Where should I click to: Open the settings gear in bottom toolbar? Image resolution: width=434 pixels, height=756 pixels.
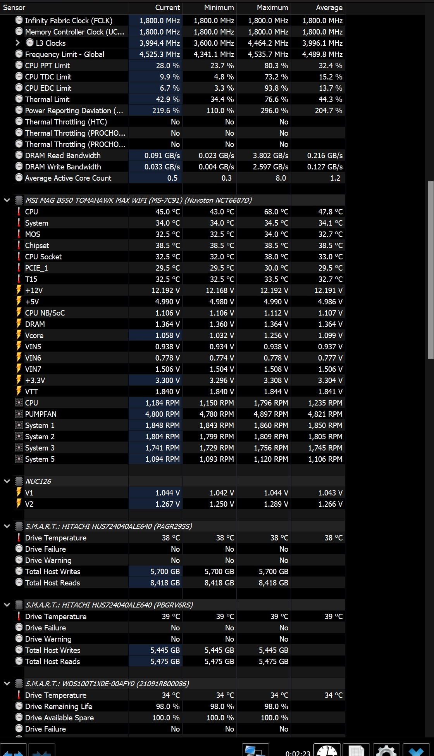(x=386, y=750)
